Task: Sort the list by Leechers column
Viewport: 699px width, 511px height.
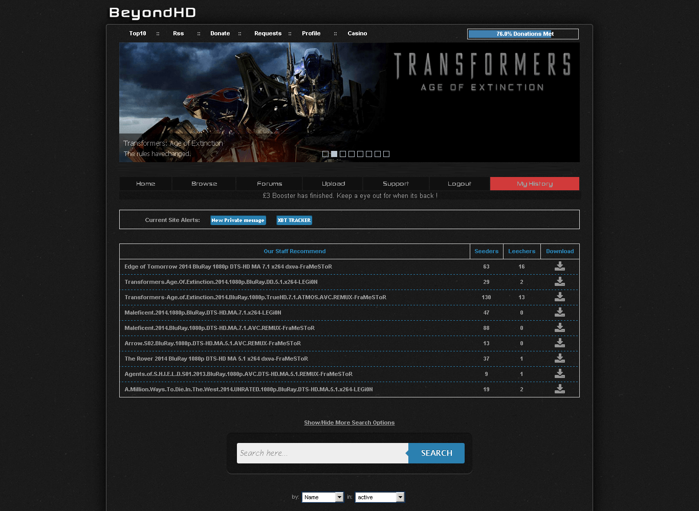Action: [521, 251]
